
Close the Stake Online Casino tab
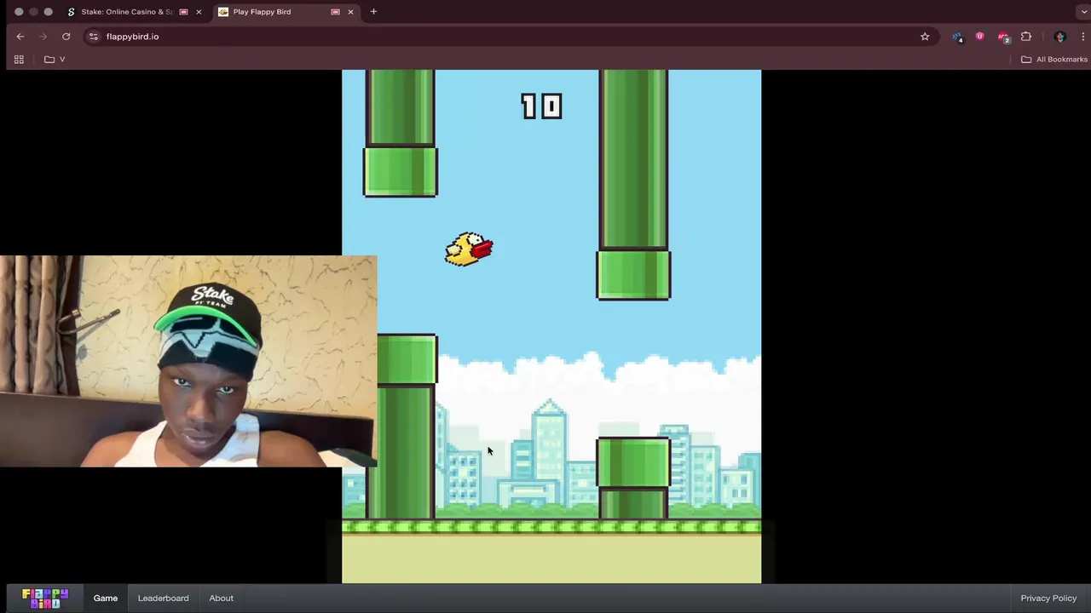click(x=199, y=12)
